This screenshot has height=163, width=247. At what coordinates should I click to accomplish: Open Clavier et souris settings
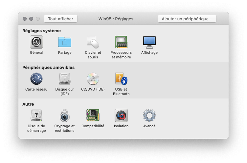pos(93,42)
